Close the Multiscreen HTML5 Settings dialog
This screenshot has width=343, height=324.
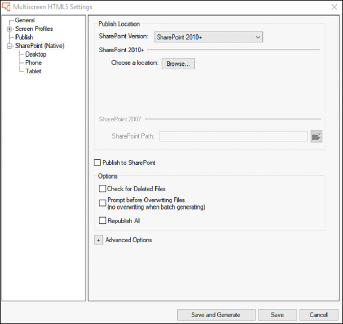pyautogui.click(x=334, y=7)
